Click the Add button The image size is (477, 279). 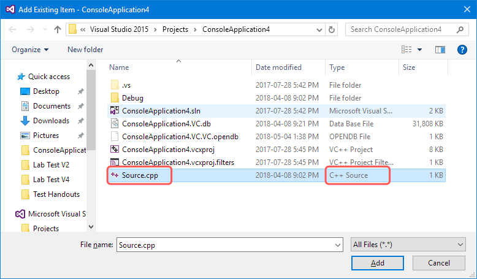pyautogui.click(x=378, y=263)
